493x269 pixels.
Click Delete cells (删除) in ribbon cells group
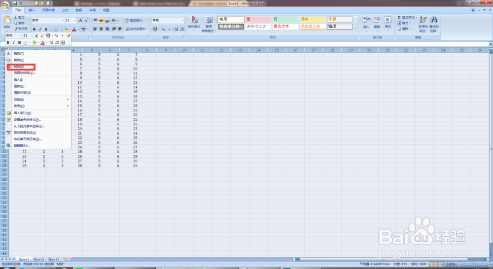coord(377,24)
